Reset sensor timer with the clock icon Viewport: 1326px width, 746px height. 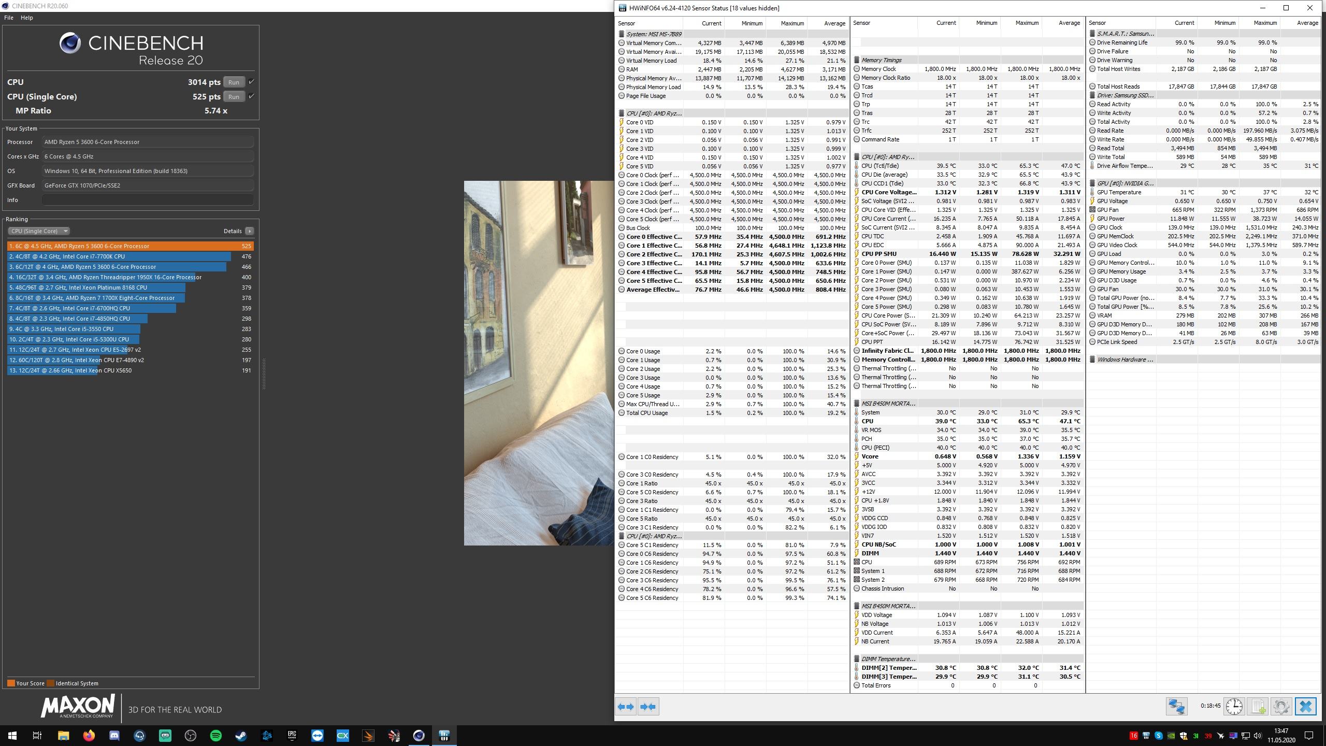coord(1234,706)
